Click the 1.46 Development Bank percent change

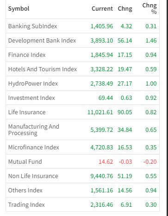(151, 41)
